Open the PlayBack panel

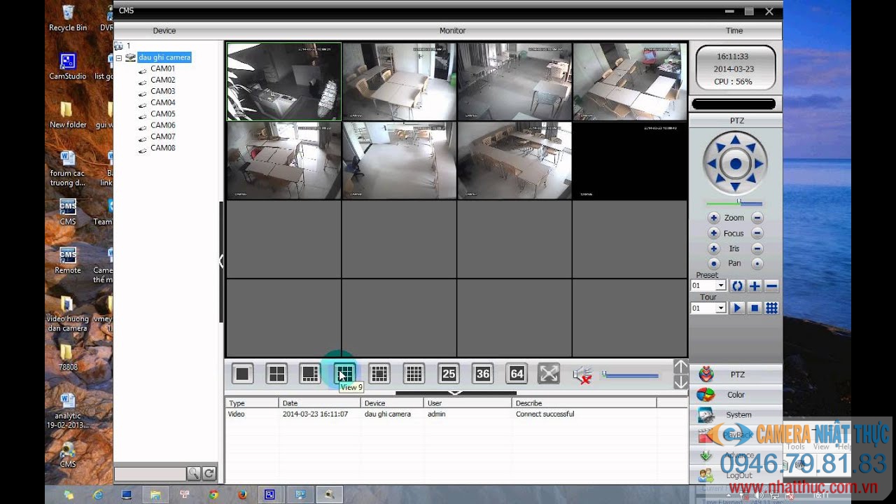coord(735,435)
